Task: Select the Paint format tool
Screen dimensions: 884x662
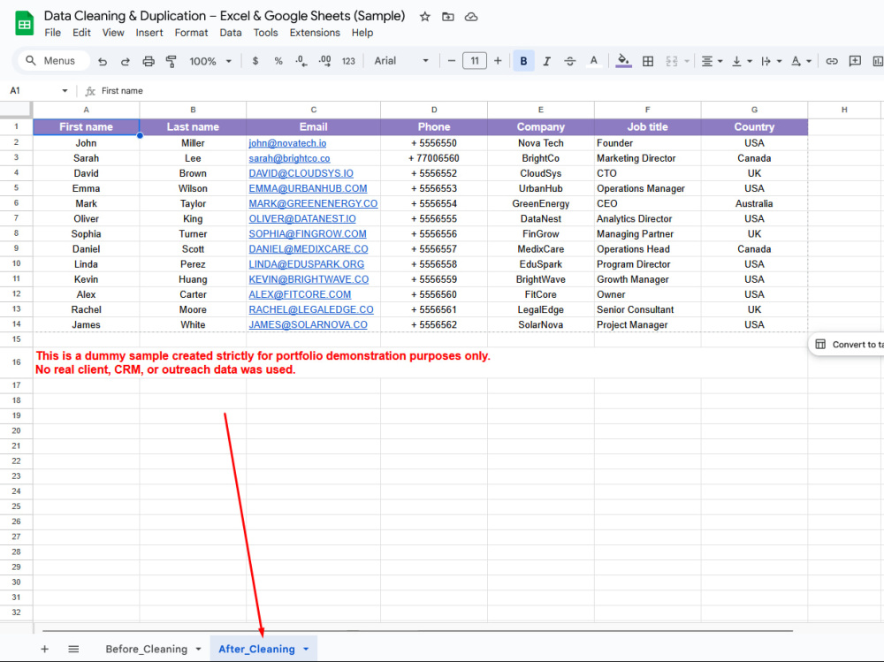Action: [171, 62]
